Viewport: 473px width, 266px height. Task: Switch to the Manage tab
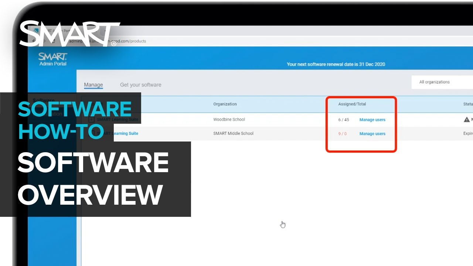point(93,85)
